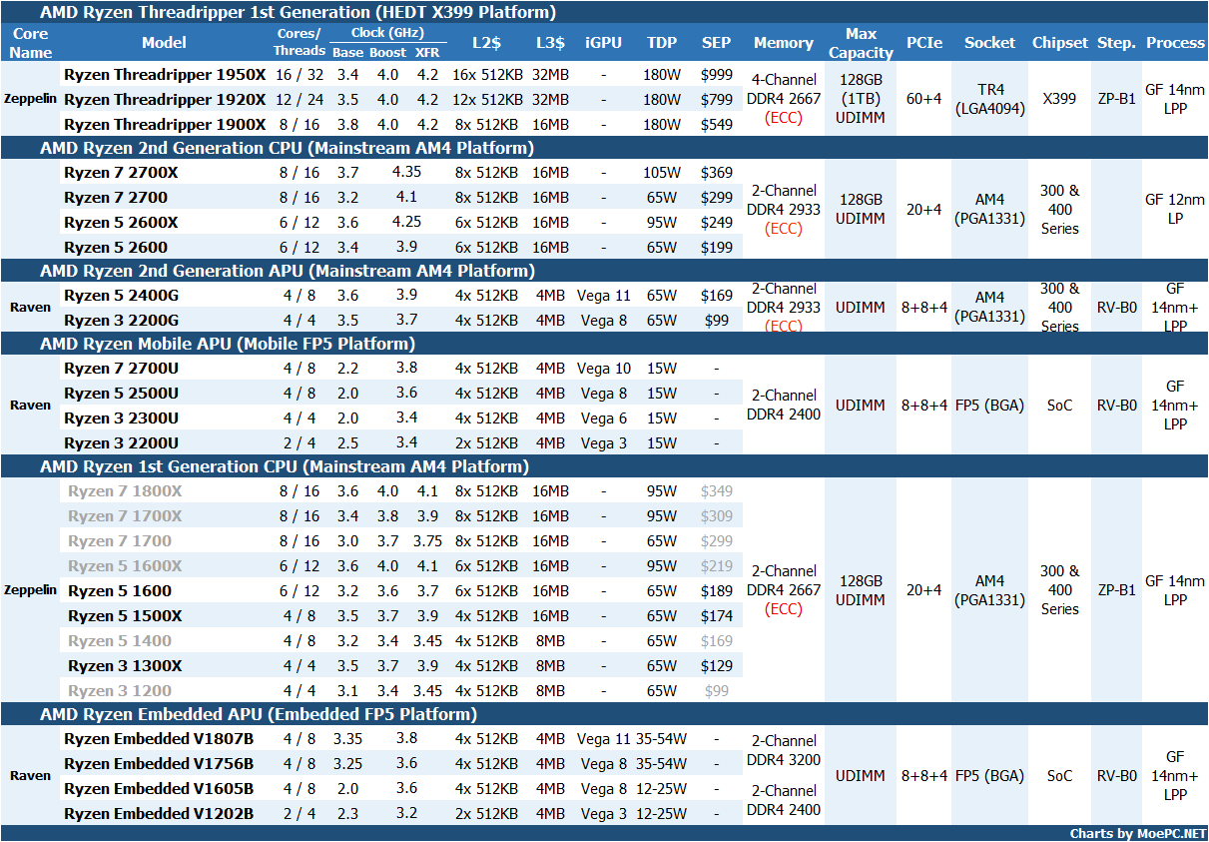Click the Ryzen 5 2500U model cell

point(121,394)
